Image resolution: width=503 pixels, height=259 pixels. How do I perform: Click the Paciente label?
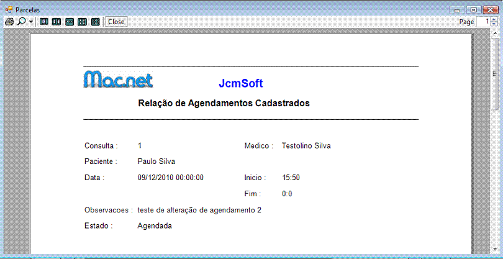pos(101,161)
